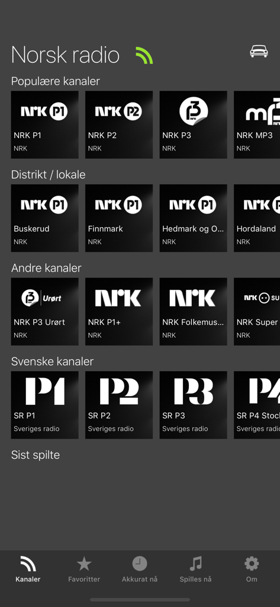Image resolution: width=280 pixels, height=607 pixels.
Task: Select the Buskerud district channel
Action: 45,218
